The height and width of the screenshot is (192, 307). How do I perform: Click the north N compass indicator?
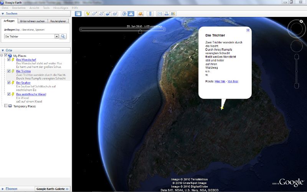pos(301,21)
